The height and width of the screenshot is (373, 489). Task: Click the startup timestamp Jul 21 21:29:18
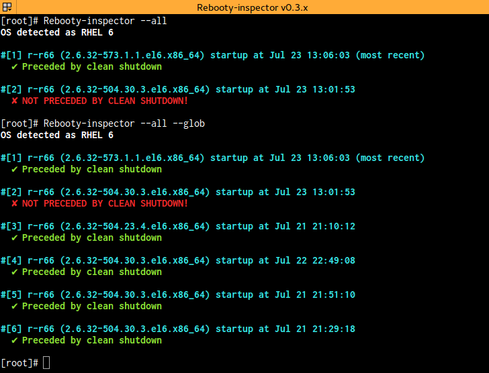click(315, 329)
